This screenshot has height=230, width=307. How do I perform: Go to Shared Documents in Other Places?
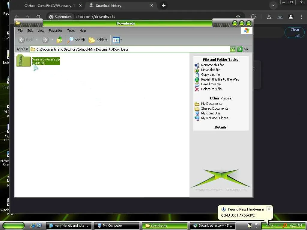tap(215, 108)
